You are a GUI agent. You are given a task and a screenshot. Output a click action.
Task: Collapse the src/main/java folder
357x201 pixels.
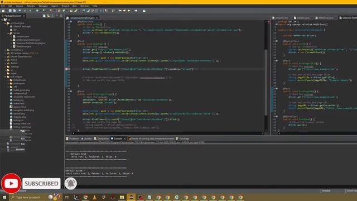pos(5,23)
